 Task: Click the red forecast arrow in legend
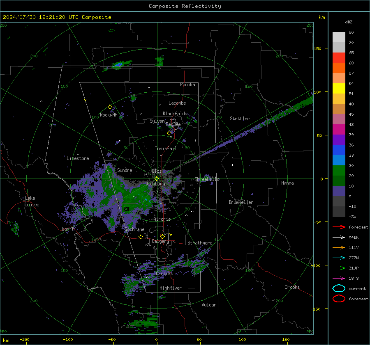pos(339,227)
